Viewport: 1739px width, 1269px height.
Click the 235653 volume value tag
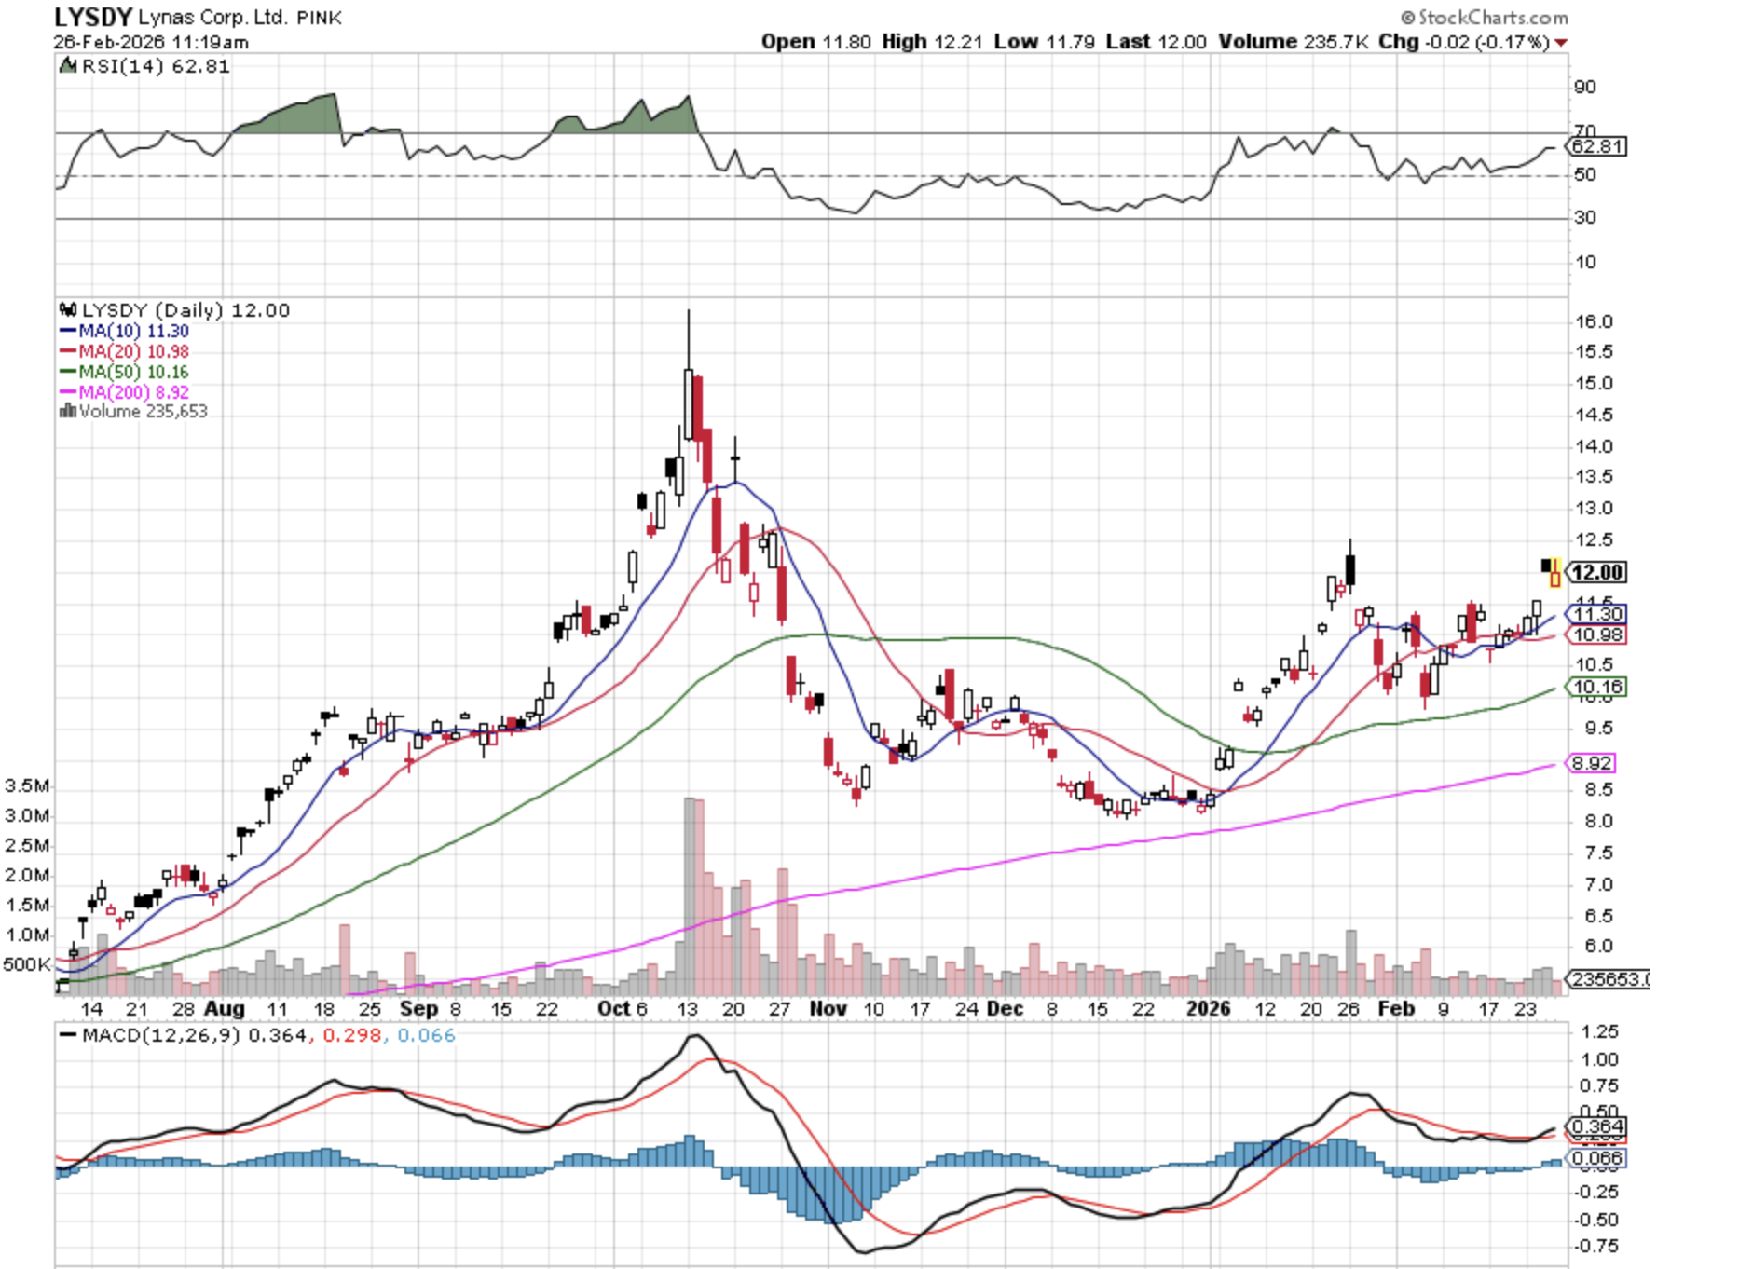click(x=1607, y=979)
